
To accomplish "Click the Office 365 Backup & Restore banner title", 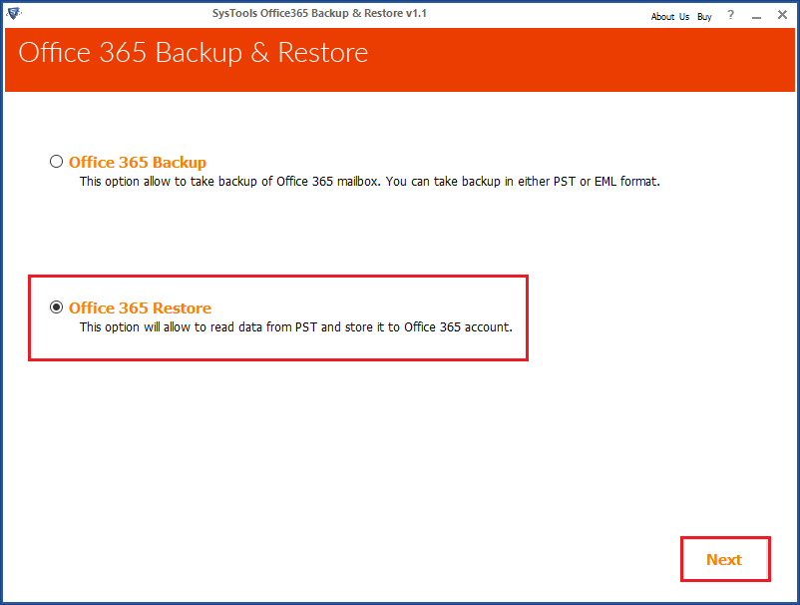I will [194, 53].
